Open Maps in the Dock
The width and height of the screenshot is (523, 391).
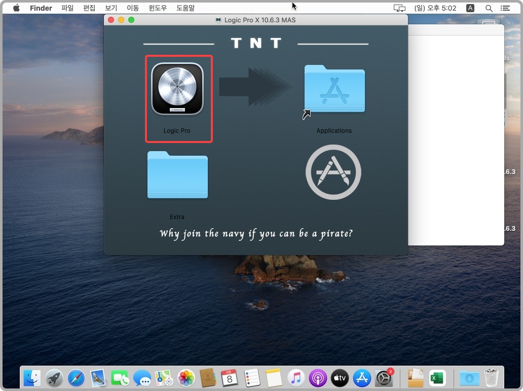(x=164, y=378)
